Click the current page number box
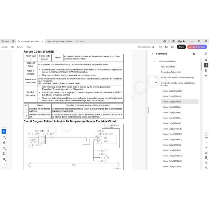The height and width of the screenshot is (209, 209). coord(206,133)
